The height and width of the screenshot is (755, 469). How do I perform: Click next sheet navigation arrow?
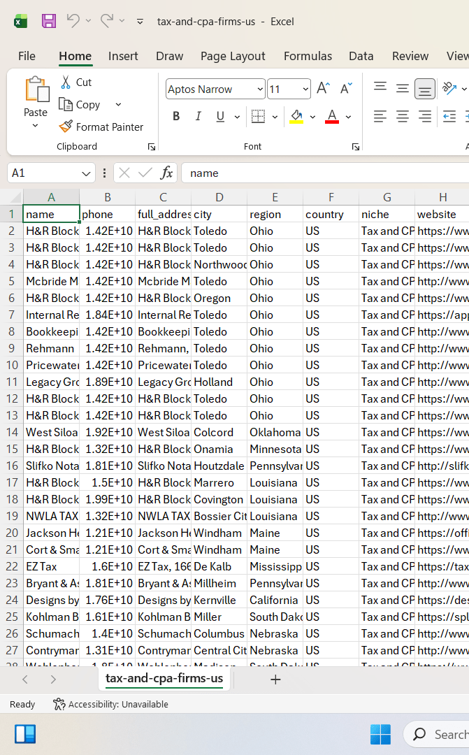53,679
